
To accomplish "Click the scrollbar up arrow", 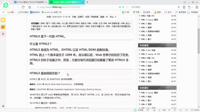I will [x=199, y=16].
